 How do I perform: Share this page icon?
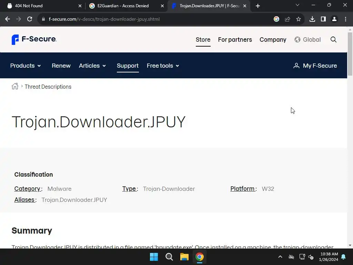tap(288, 19)
